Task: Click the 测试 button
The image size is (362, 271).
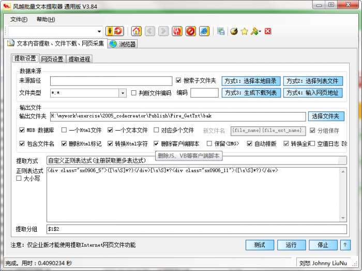Action: (260, 245)
